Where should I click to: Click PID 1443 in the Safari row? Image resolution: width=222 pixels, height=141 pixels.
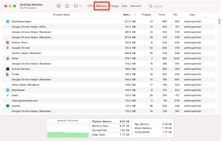tap(177, 59)
